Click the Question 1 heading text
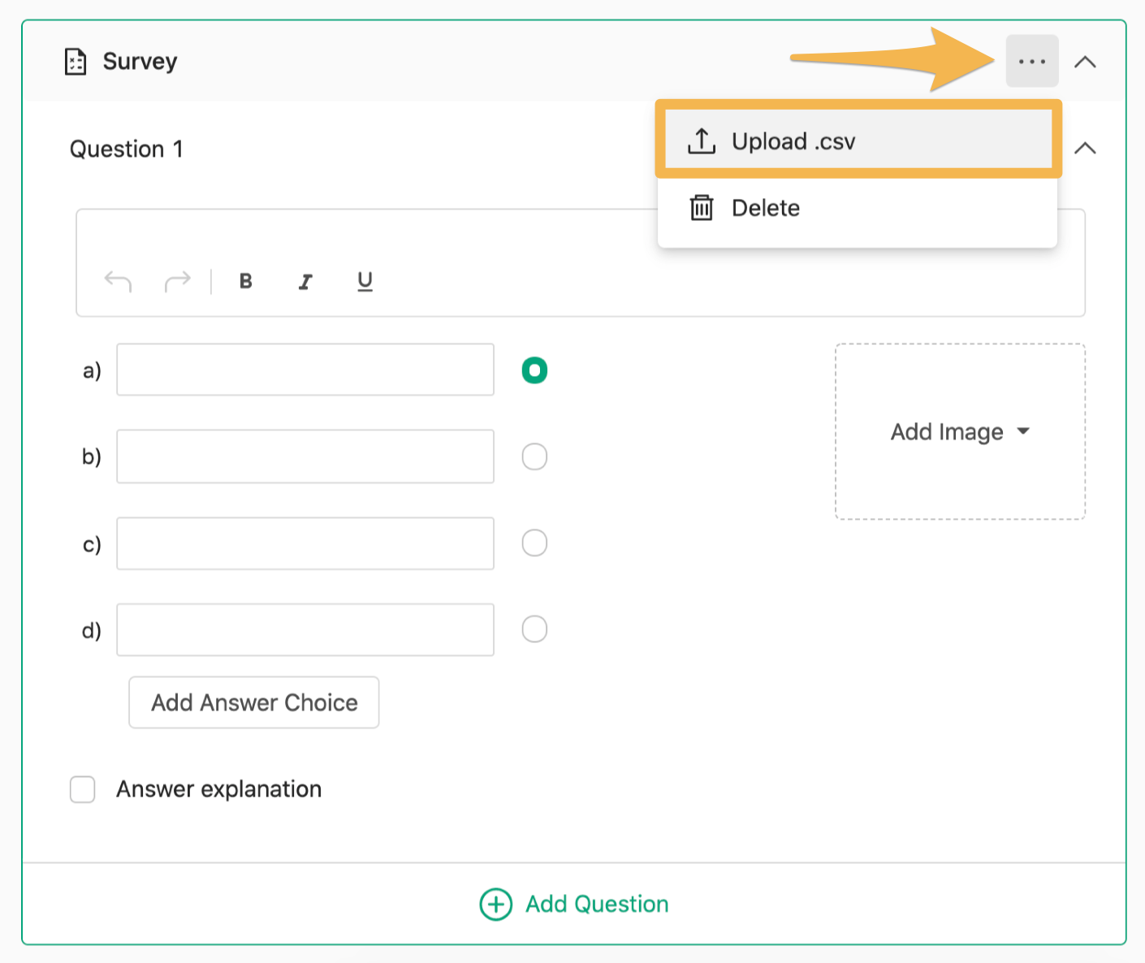Viewport: 1145px width, 963px height. point(127,149)
